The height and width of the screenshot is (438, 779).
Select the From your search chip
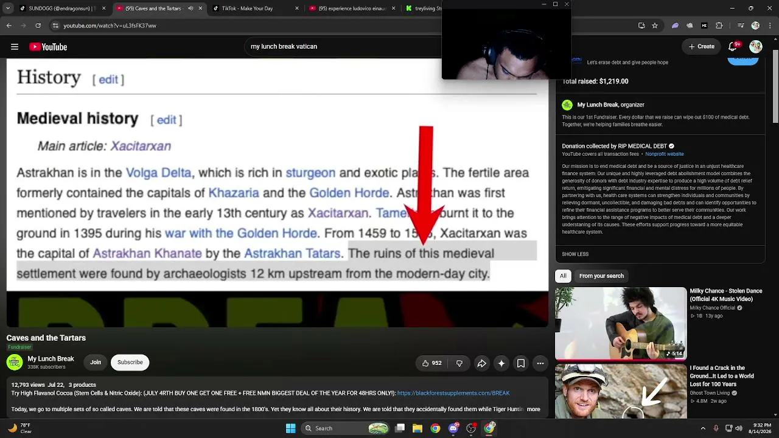[x=601, y=276]
